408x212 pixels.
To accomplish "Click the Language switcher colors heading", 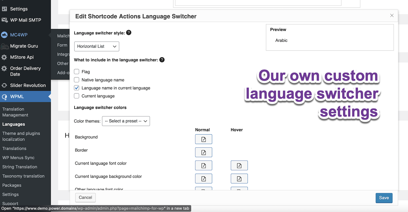I will pyautogui.click(x=100, y=108).
